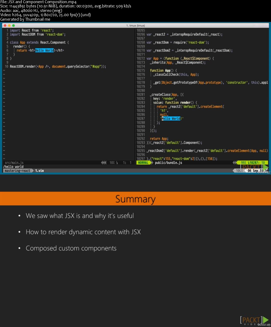Click line 'import React from 'react';'
This screenshot has width=271, height=327.
32,30
